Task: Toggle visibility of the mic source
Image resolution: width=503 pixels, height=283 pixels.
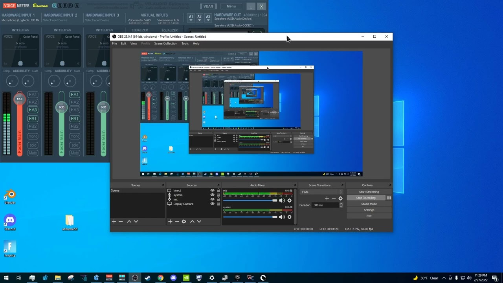Action: (x=212, y=199)
